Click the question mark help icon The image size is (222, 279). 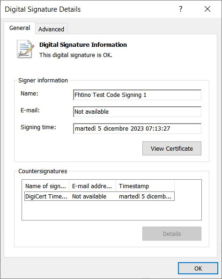[x=180, y=9]
